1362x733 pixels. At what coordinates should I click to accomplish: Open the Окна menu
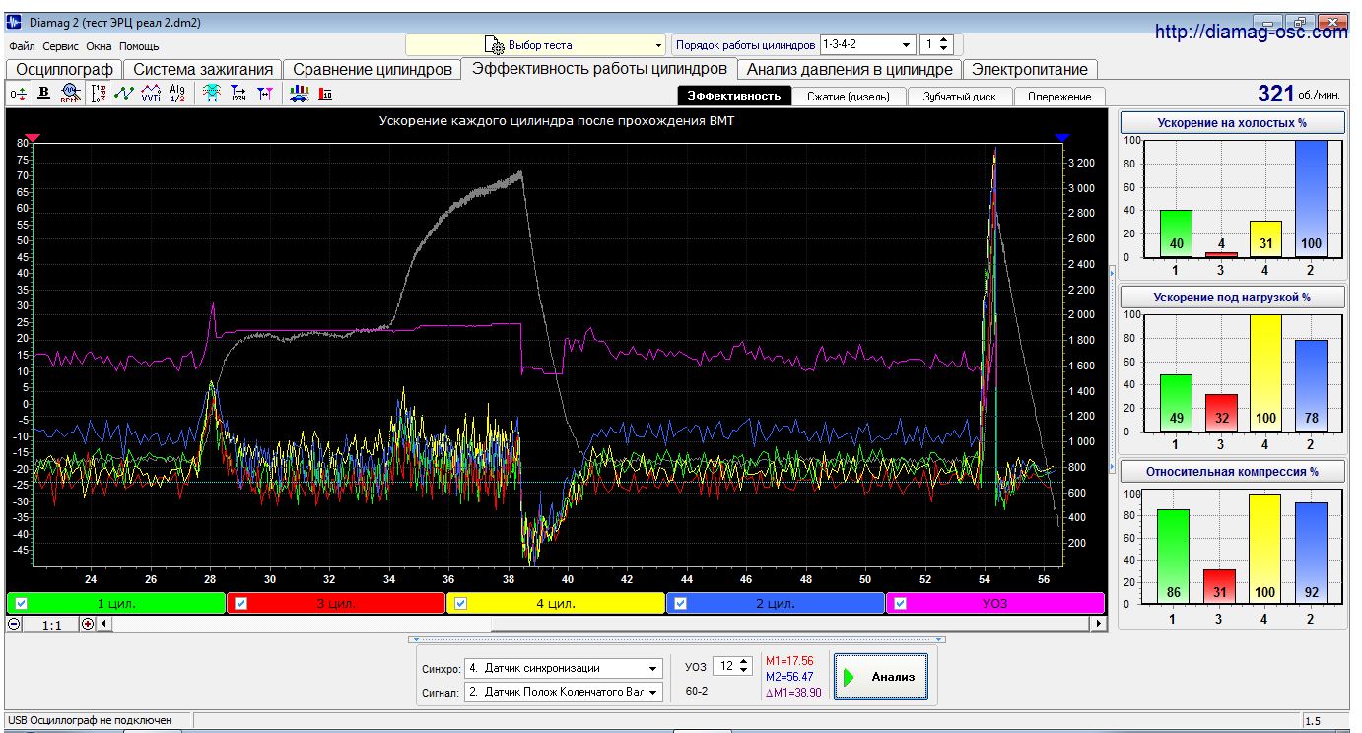[99, 46]
